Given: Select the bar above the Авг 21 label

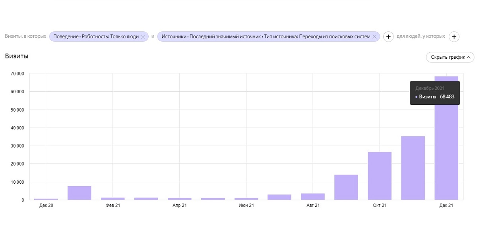Looking at the screenshot, I should point(313,196).
